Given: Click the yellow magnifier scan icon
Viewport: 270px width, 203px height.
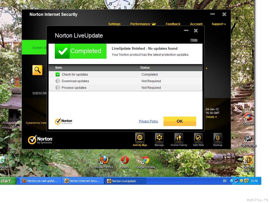Looking at the screenshot, I should [x=37, y=70].
